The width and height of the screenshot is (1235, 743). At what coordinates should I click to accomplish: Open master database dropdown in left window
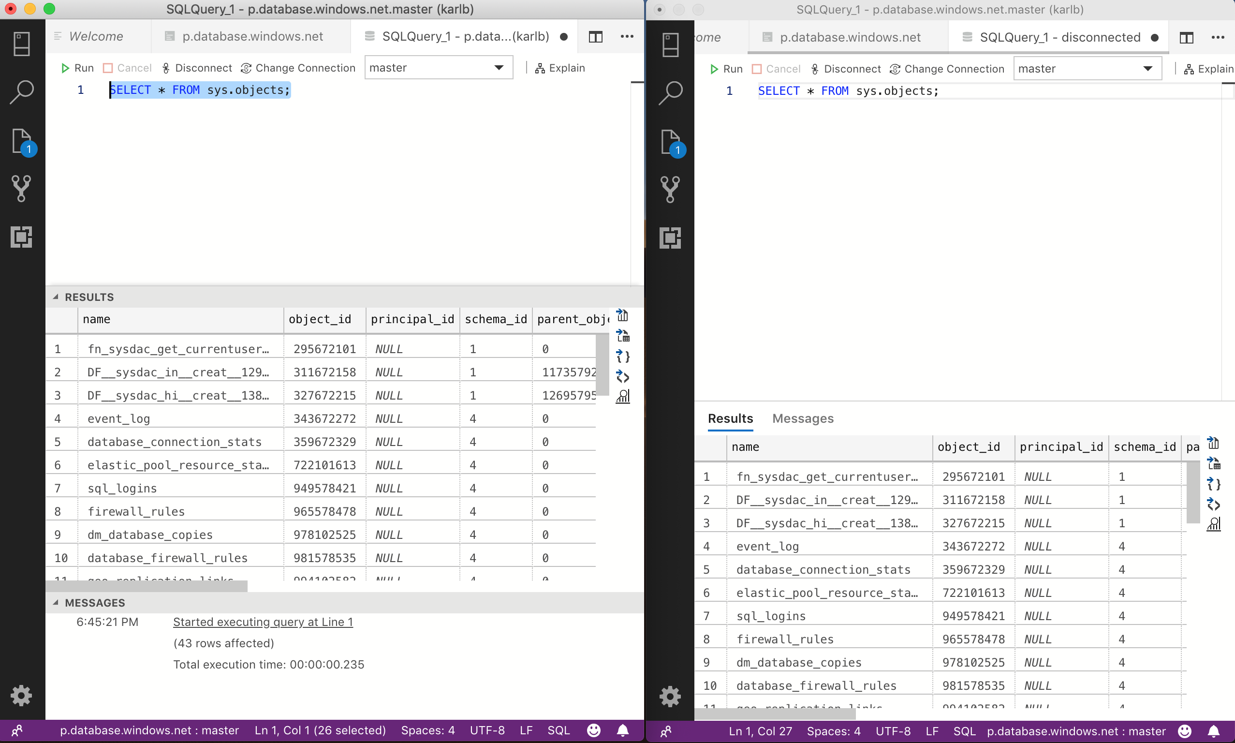(x=439, y=68)
